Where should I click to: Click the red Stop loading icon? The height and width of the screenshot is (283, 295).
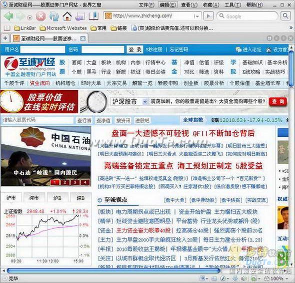[40, 16]
